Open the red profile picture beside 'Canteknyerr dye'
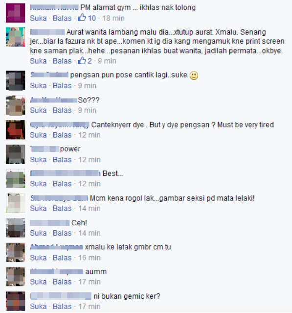Screen dimensions: 292x313 [x=15, y=129]
